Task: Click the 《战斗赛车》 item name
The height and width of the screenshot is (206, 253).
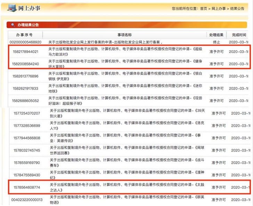Action: pos(127,163)
